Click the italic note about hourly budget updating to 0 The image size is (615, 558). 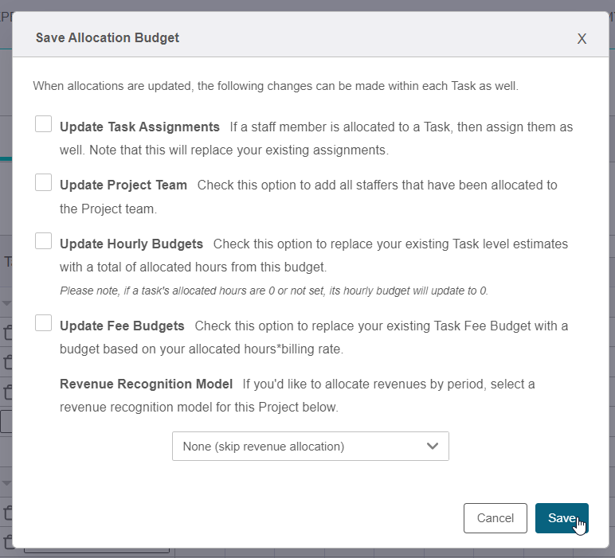tap(273, 291)
